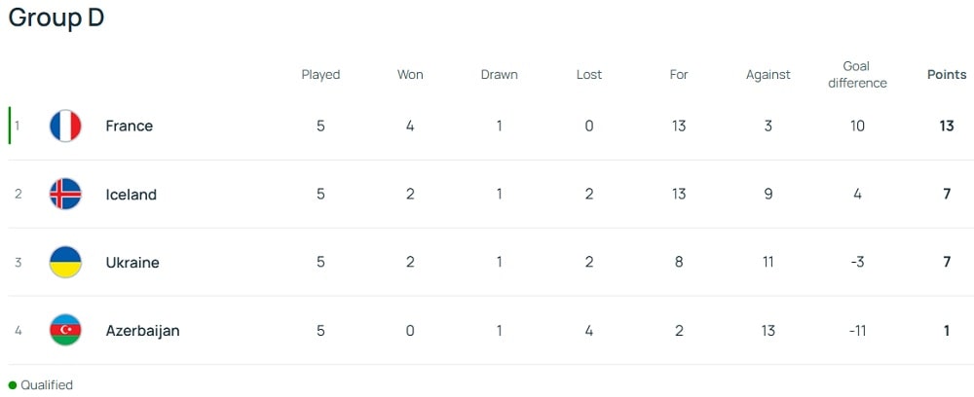The image size is (974, 397).
Task: Open the France team link
Action: point(130,126)
